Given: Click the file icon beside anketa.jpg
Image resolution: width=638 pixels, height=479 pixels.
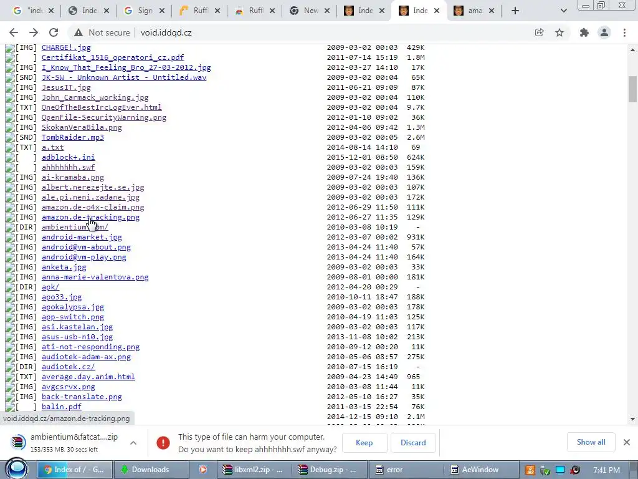Looking at the screenshot, I should (x=10, y=268).
